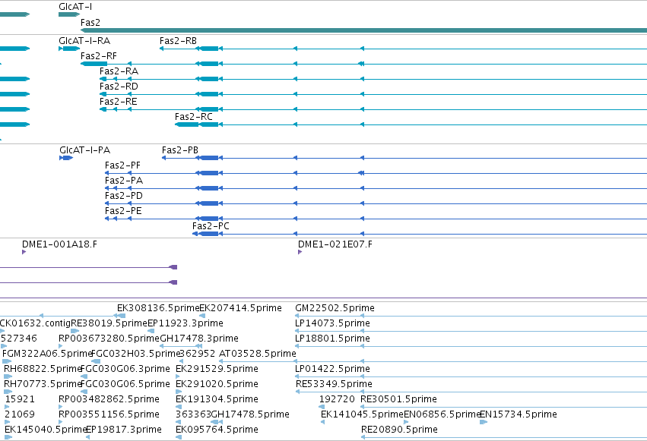
Task: Select GlcAT-I-RA transcript label
Action: coord(84,41)
